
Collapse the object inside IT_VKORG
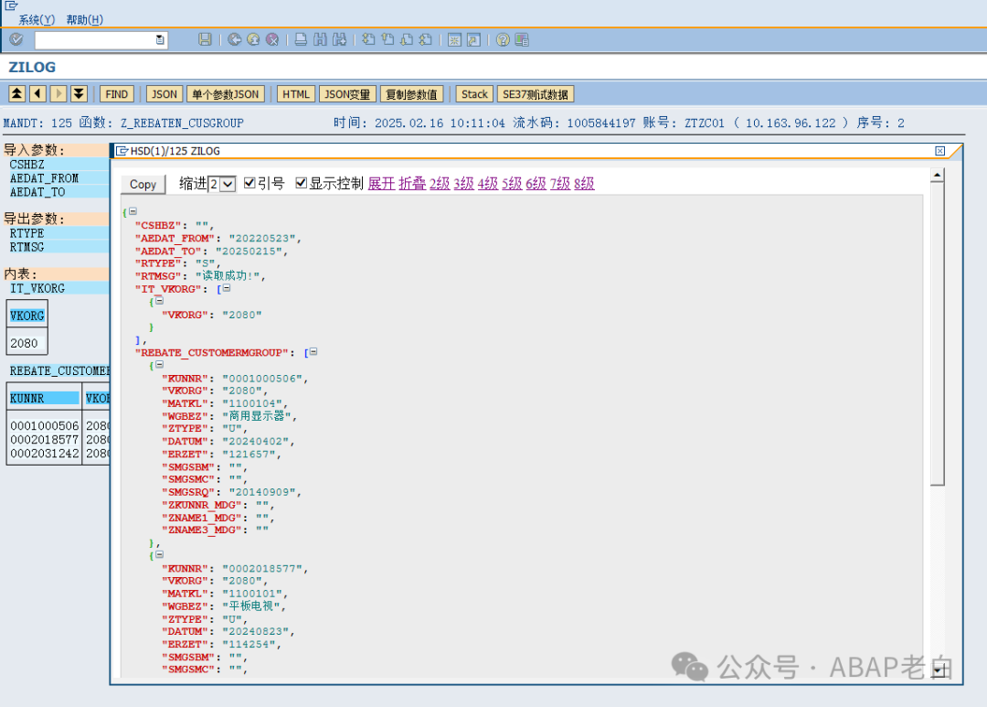click(159, 300)
